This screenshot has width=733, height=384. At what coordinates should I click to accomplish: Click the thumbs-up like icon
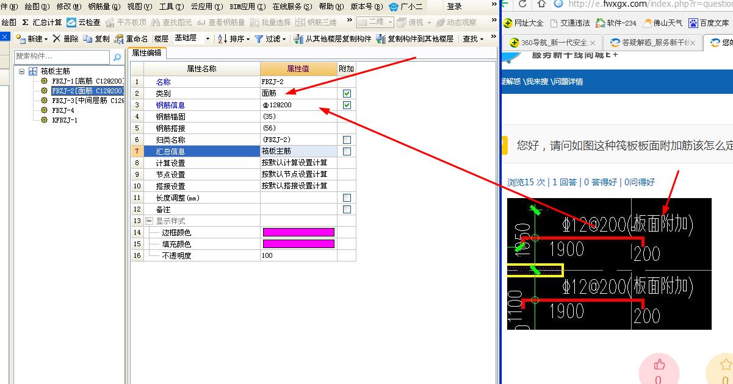pyautogui.click(x=659, y=364)
